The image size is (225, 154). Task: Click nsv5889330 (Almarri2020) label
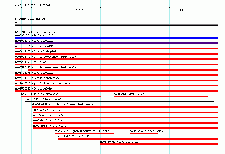(51, 126)
